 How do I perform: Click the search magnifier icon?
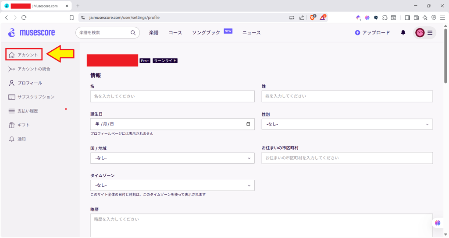pos(133,32)
